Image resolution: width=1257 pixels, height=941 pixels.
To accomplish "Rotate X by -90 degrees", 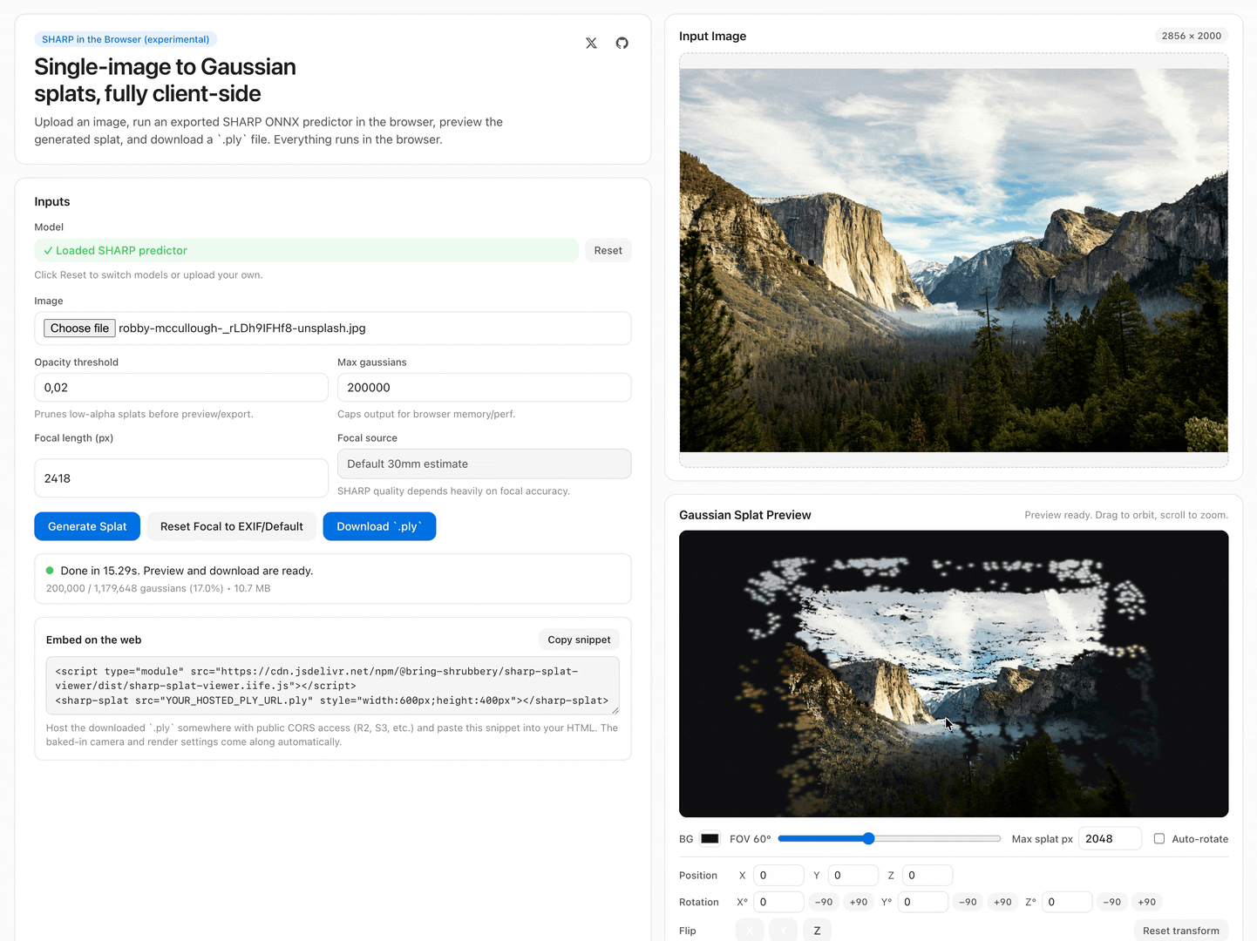I will 824,902.
